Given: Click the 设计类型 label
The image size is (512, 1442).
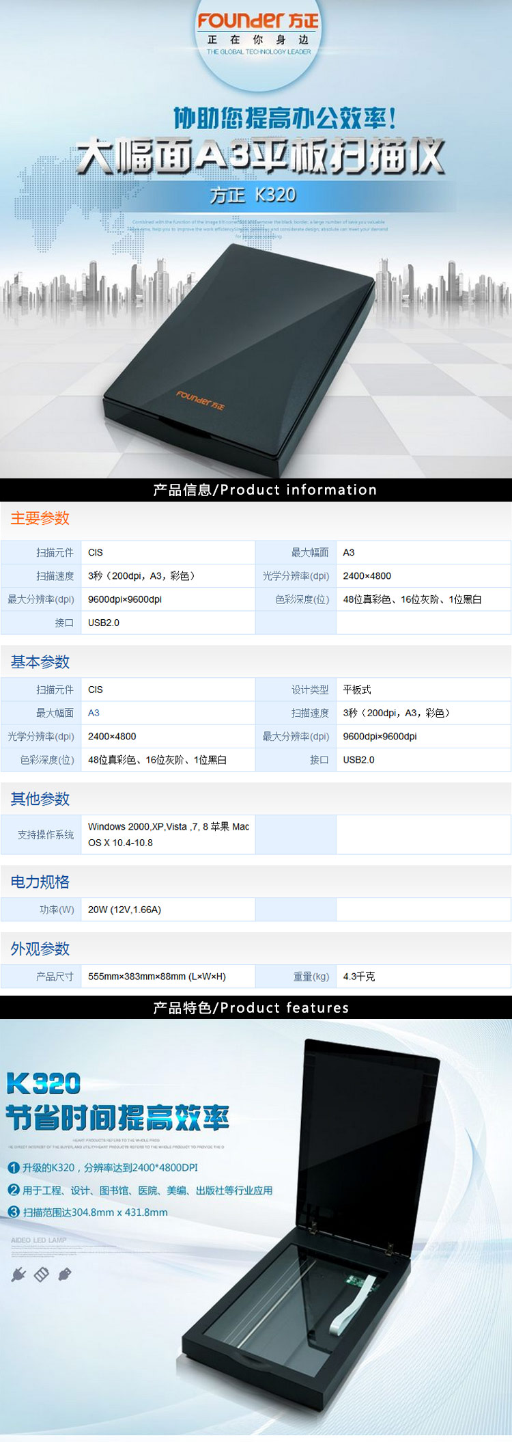Looking at the screenshot, I should (x=310, y=690).
